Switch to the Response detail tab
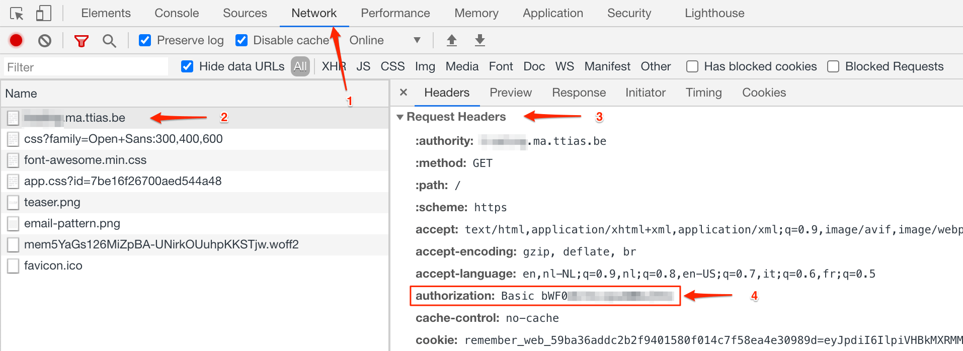The width and height of the screenshot is (963, 351). click(x=579, y=93)
